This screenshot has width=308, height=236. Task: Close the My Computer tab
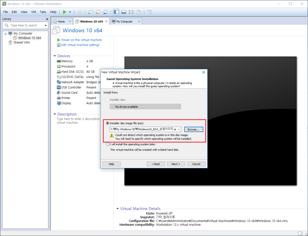(x=139, y=21)
